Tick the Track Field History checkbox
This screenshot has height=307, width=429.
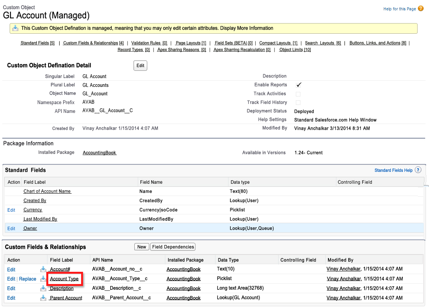[298, 103]
